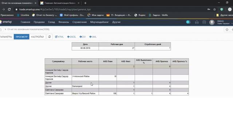Open the Admin user avatar
This screenshot has width=233, height=131.
[212, 22]
